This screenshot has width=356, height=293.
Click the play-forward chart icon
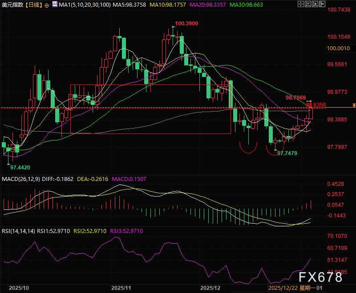pos(315,4)
